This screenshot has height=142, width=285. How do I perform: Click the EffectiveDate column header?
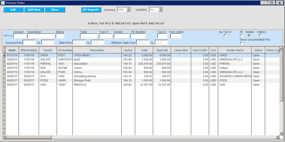(29, 50)
